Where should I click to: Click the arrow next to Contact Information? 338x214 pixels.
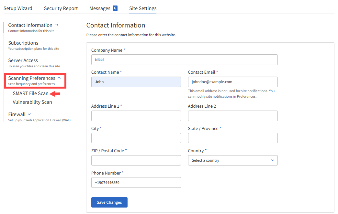tap(57, 25)
